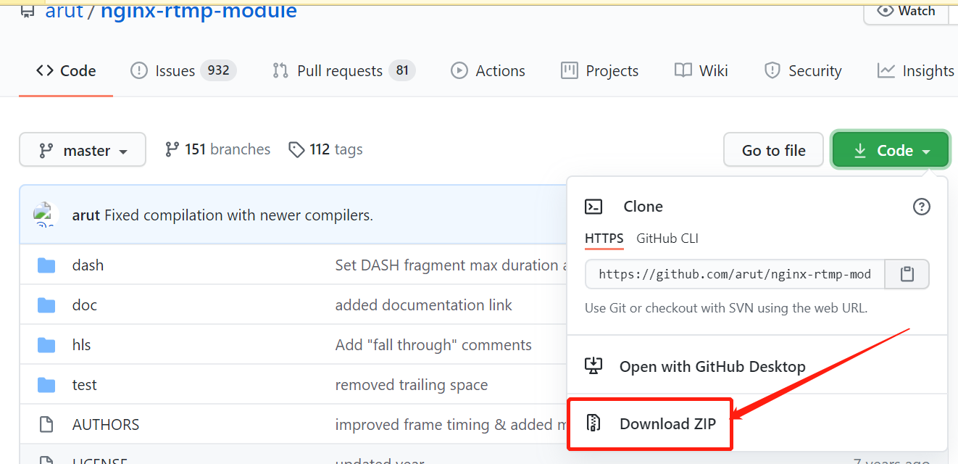Open the Clone help question mark icon

[921, 207]
